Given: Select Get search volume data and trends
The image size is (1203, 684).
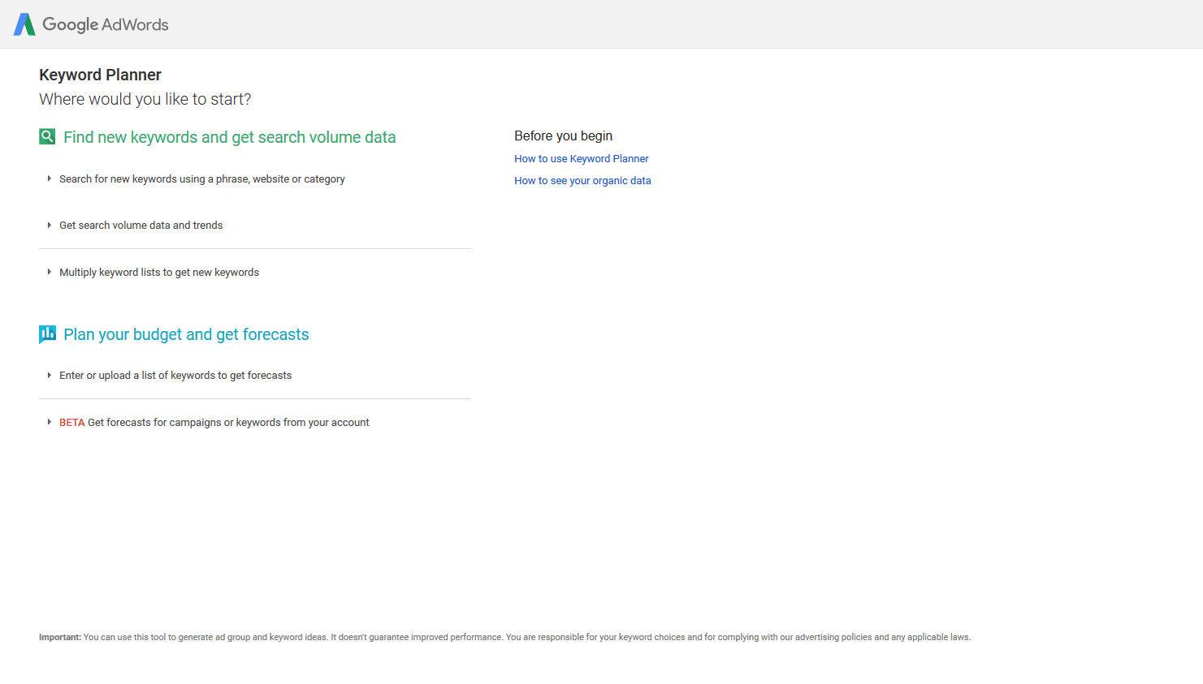Looking at the screenshot, I should [141, 226].
